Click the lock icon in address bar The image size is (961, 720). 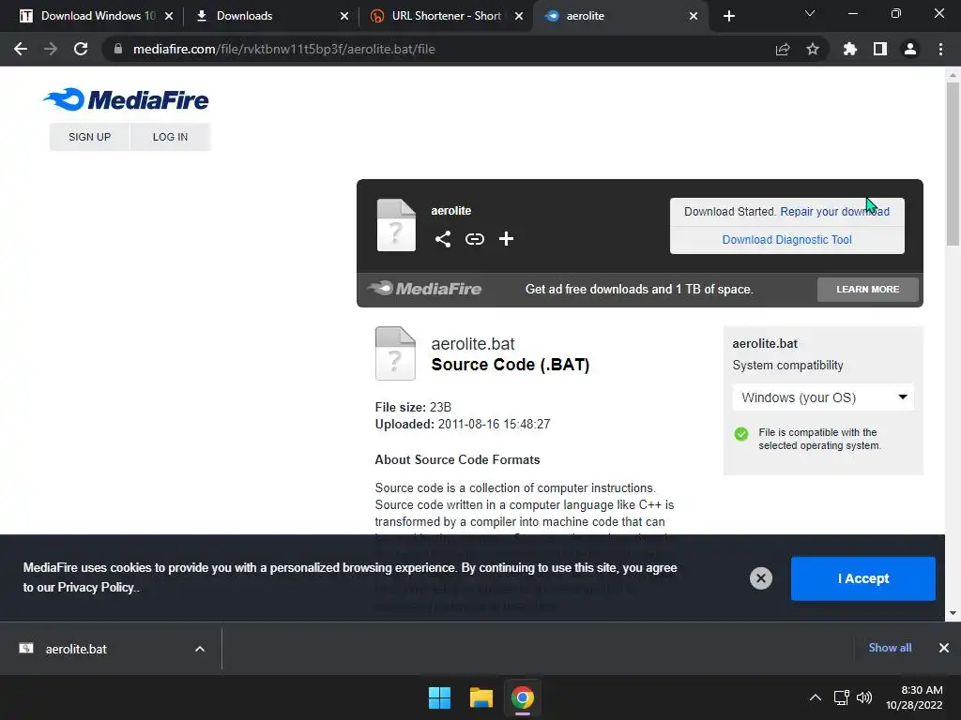coord(117,49)
